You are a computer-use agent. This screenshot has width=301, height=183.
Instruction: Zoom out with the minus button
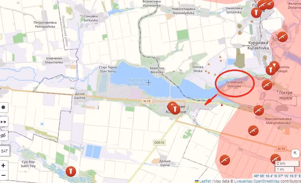[4, 175]
